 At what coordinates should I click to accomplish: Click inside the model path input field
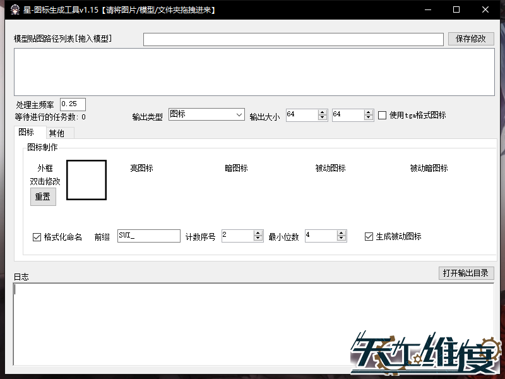click(x=294, y=39)
